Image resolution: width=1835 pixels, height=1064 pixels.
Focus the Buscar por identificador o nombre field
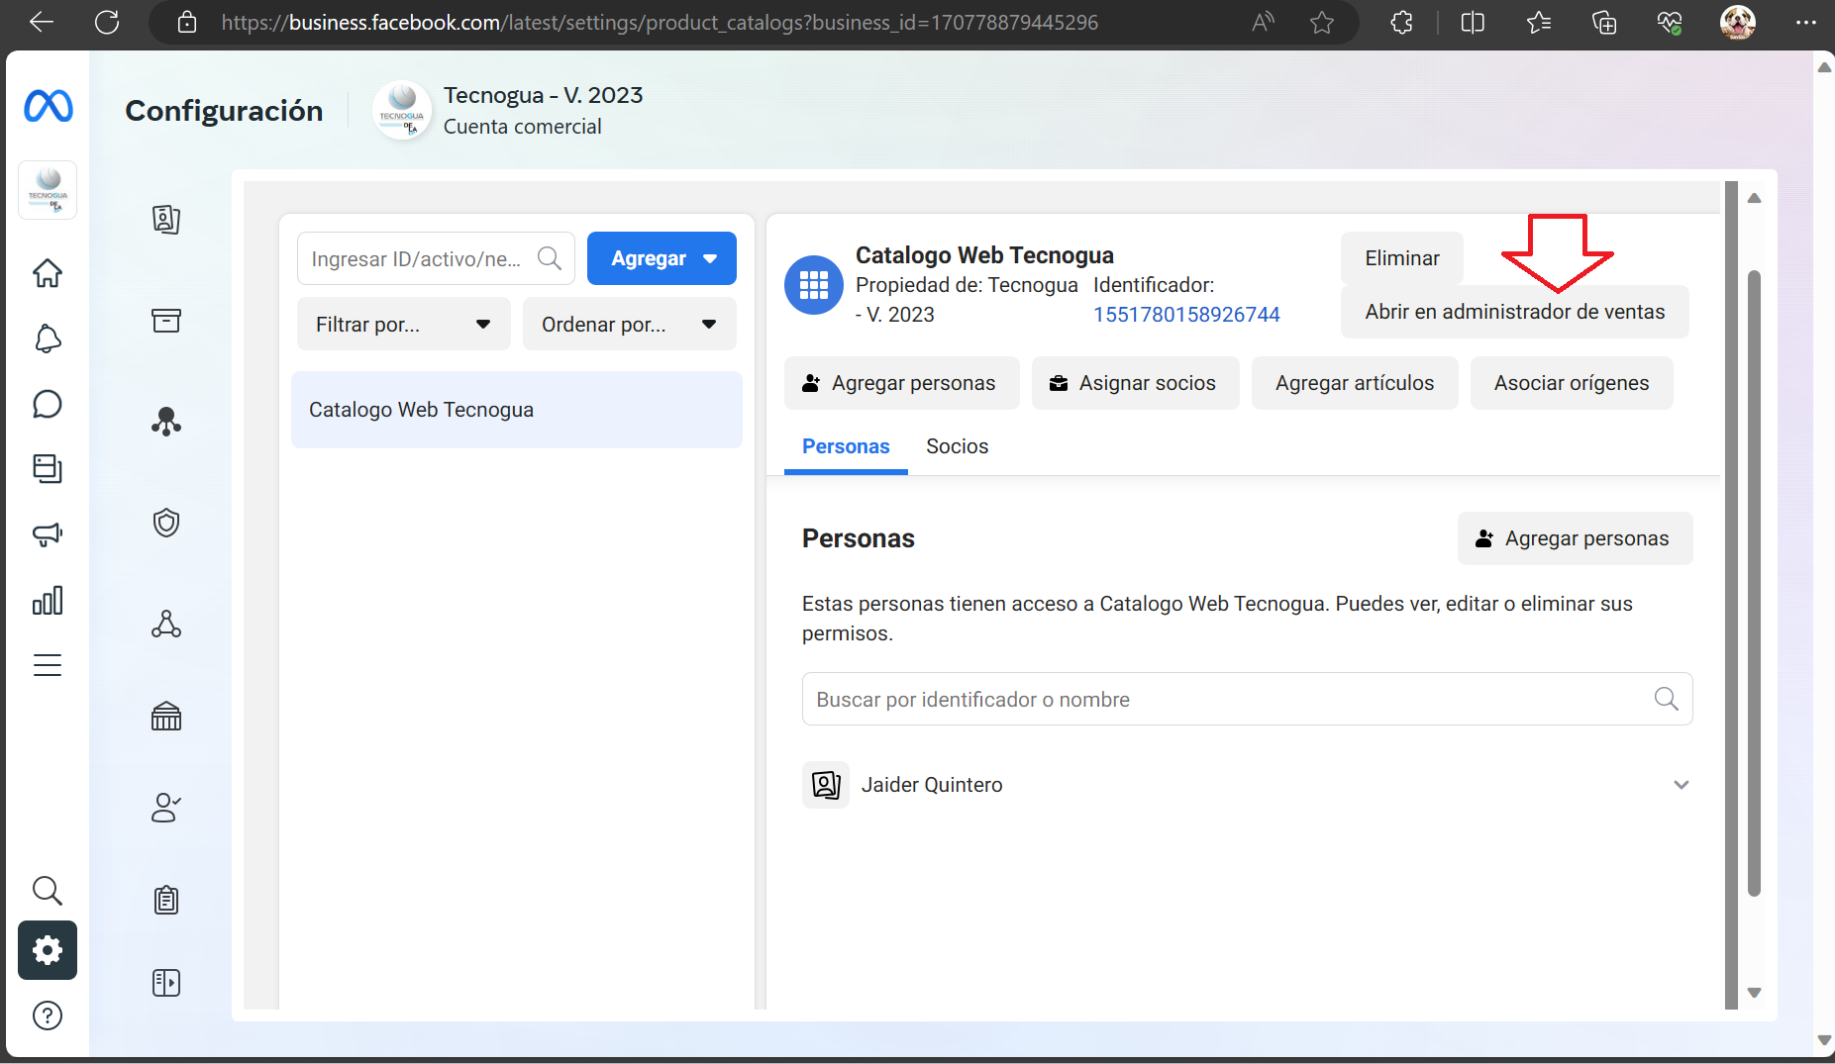1248,699
